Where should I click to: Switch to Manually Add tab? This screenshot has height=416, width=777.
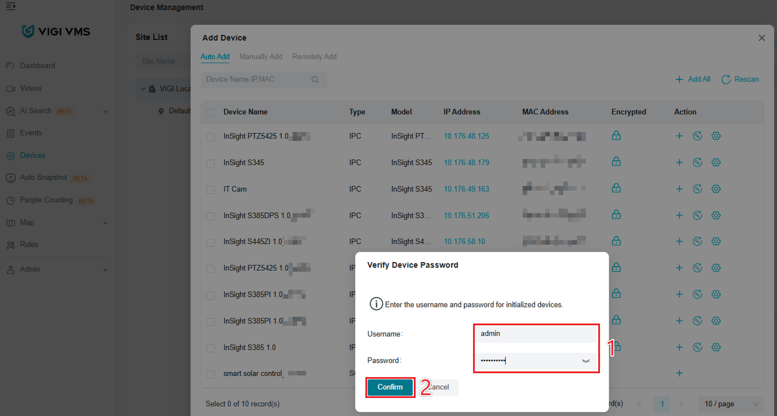[x=261, y=57]
